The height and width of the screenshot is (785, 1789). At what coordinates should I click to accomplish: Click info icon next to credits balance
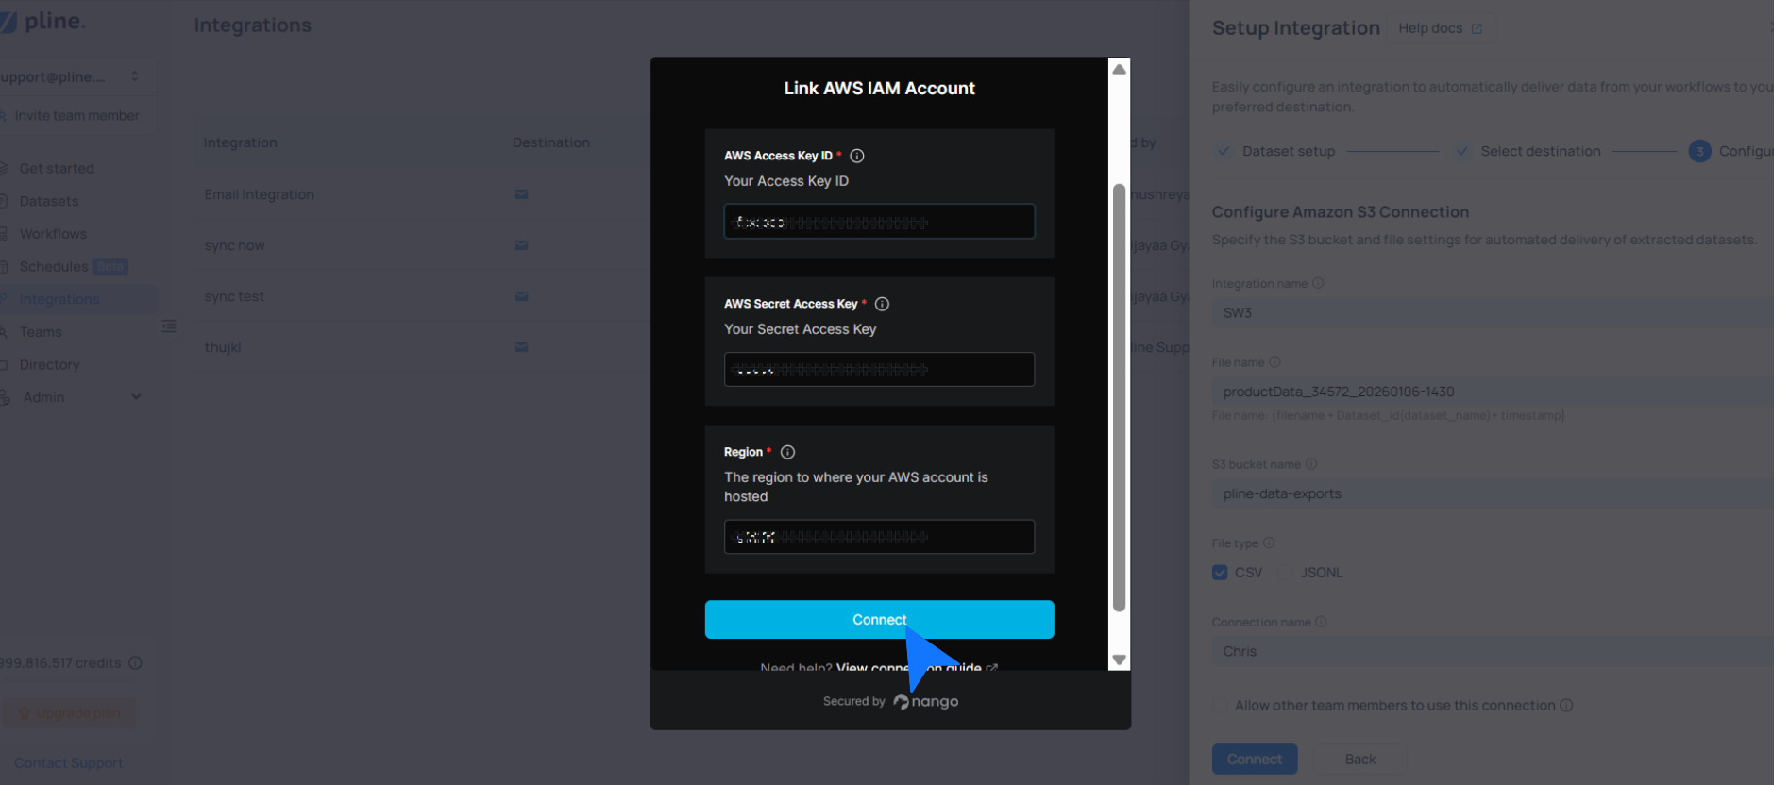pos(135,663)
